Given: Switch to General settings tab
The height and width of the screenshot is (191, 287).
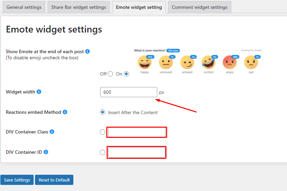Looking at the screenshot, I should click(24, 7).
